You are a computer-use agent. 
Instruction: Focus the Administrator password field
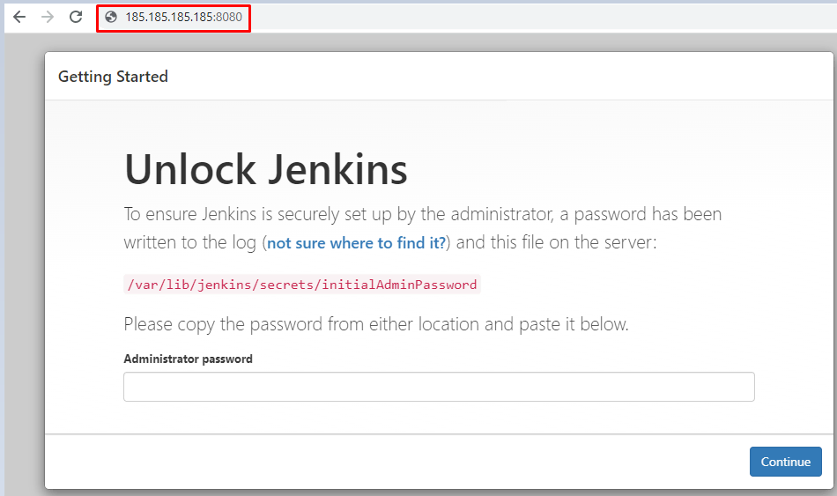pyautogui.click(x=439, y=387)
